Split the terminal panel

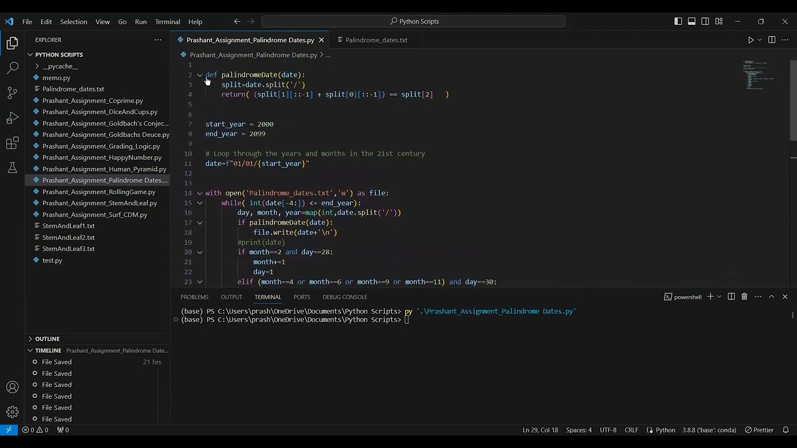(731, 297)
